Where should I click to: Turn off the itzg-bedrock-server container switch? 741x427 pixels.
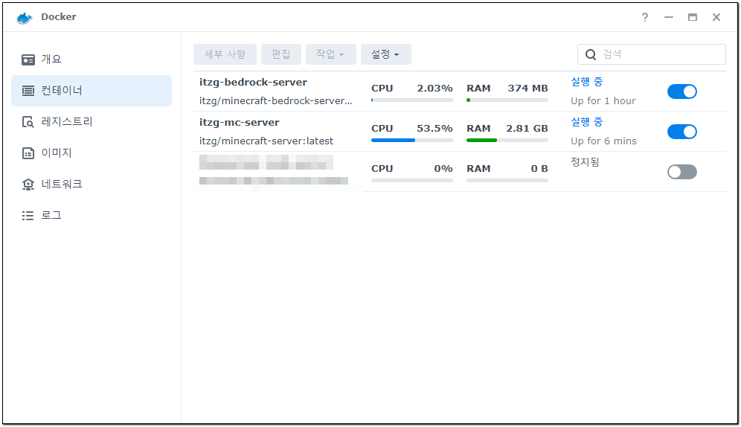pyautogui.click(x=682, y=91)
